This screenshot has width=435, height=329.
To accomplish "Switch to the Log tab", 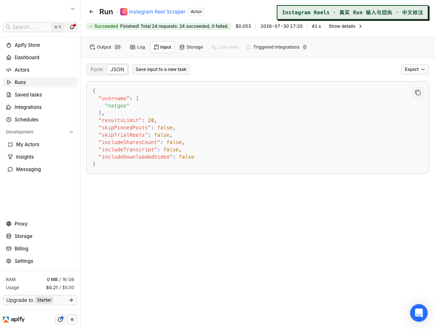I will (137, 47).
